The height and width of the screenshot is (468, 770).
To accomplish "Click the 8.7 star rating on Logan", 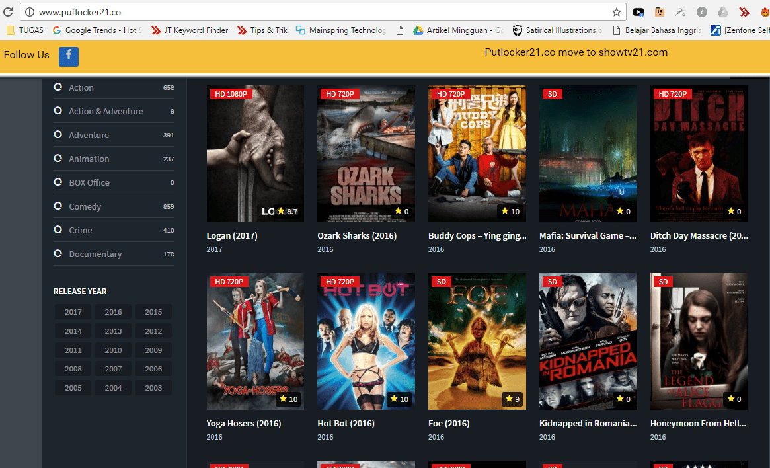I will [x=288, y=211].
